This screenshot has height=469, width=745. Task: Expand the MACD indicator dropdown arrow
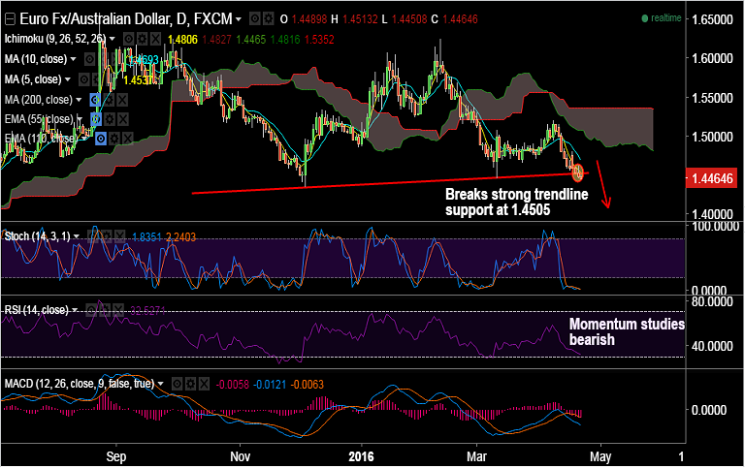161,384
